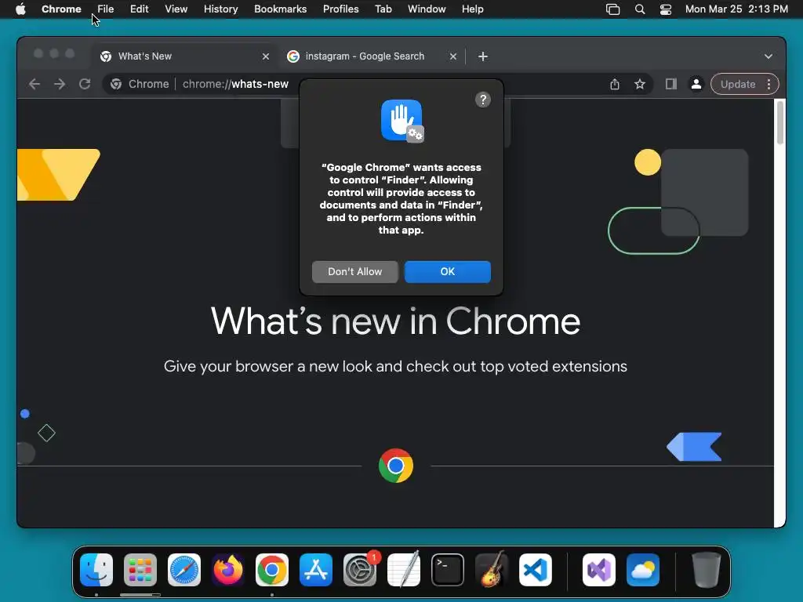Click OK to allow Finder control

click(448, 272)
